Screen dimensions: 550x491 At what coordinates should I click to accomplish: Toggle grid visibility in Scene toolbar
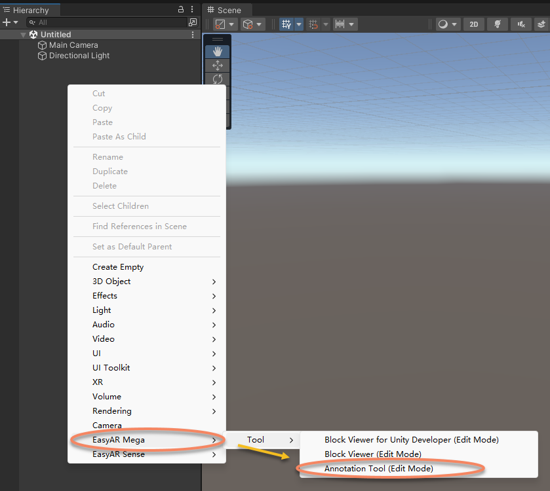(x=286, y=24)
